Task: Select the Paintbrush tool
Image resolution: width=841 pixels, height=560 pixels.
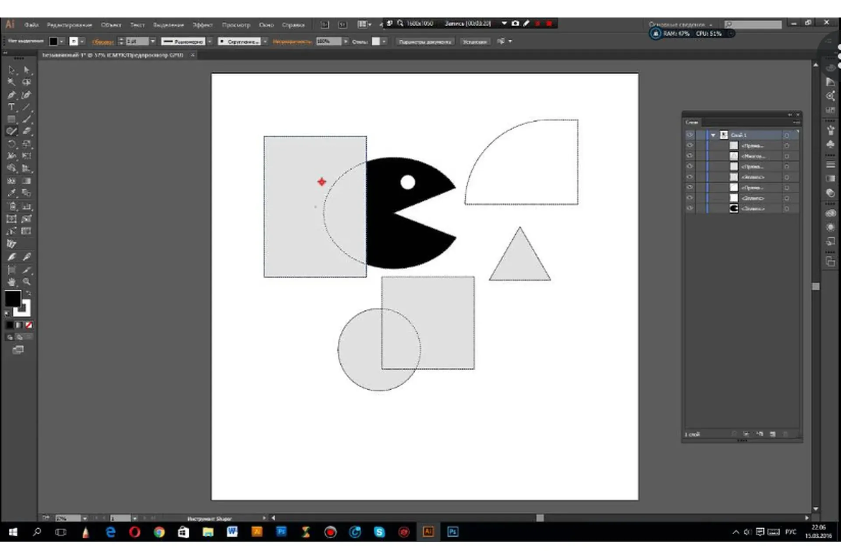Action: (x=27, y=119)
